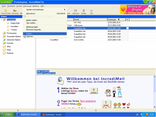Image resolution: width=156 pixels, height=117 pixels.
Task: Collapse the Posteingang folder tree
Action: (x=2, y=20)
